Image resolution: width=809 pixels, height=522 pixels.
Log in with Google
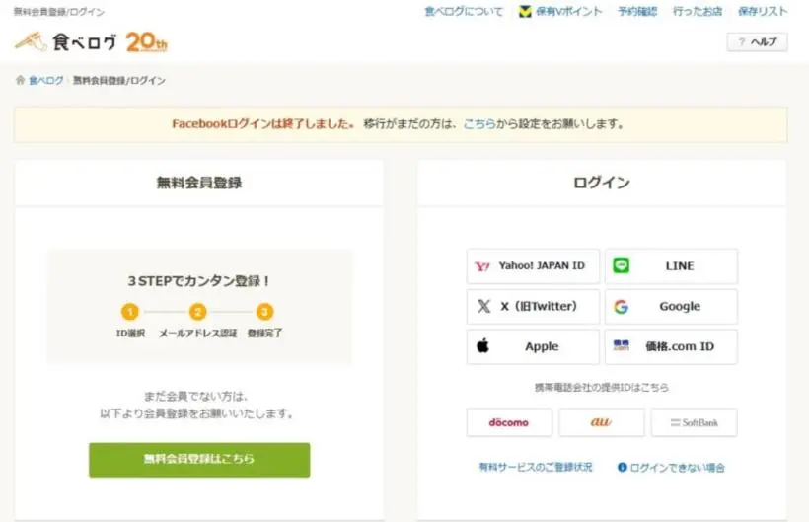671,306
